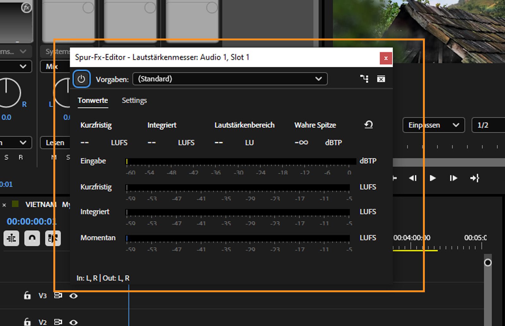Click the Integriert LUFS meter bar

(238, 212)
